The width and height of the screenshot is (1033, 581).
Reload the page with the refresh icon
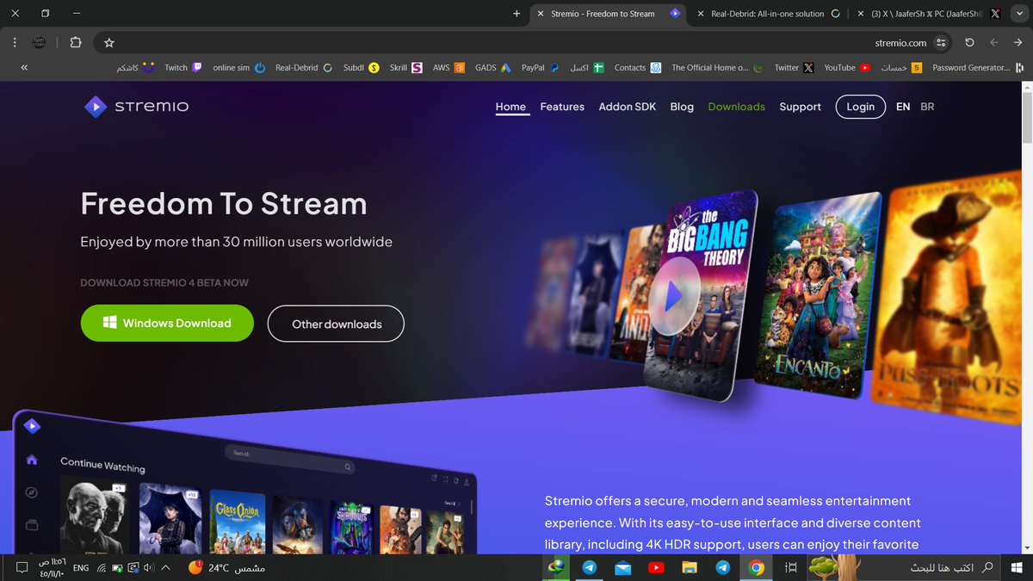[969, 42]
